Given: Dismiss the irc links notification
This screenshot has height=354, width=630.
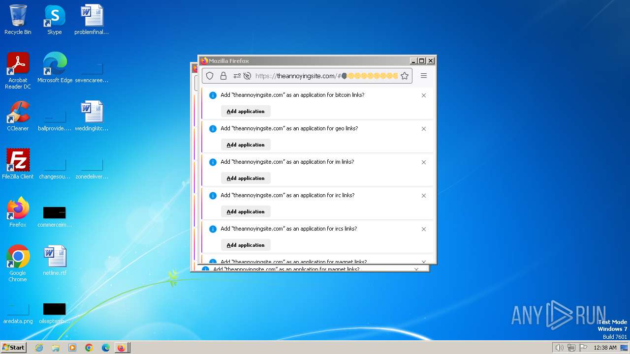Looking at the screenshot, I should click(424, 196).
